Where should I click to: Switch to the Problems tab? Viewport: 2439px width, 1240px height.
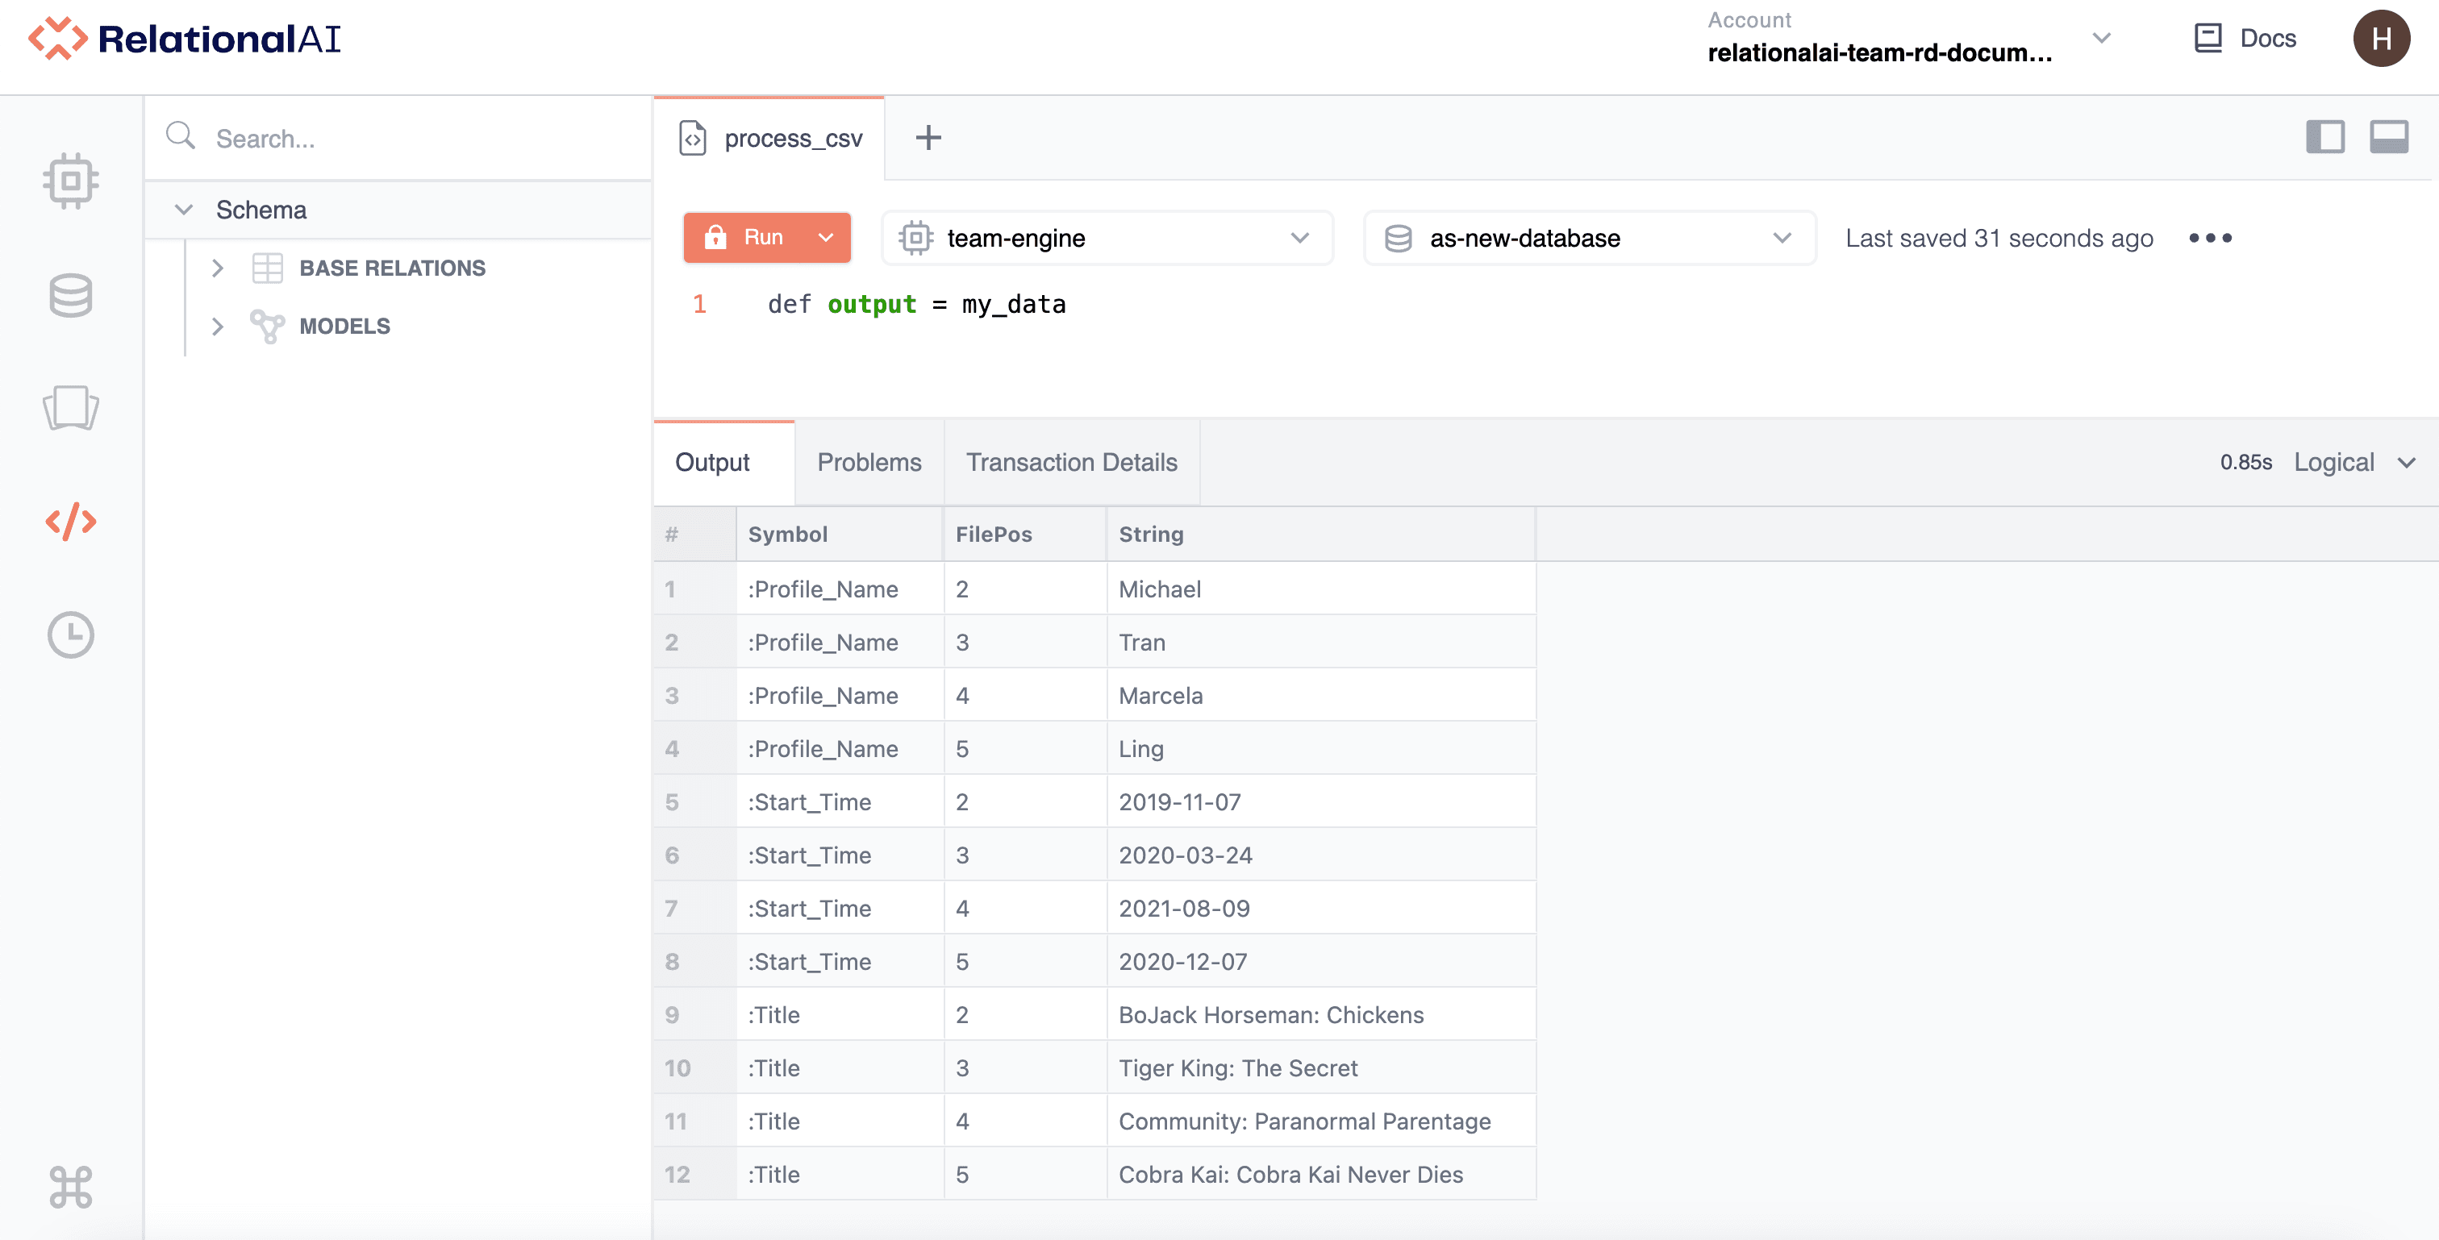coord(868,462)
